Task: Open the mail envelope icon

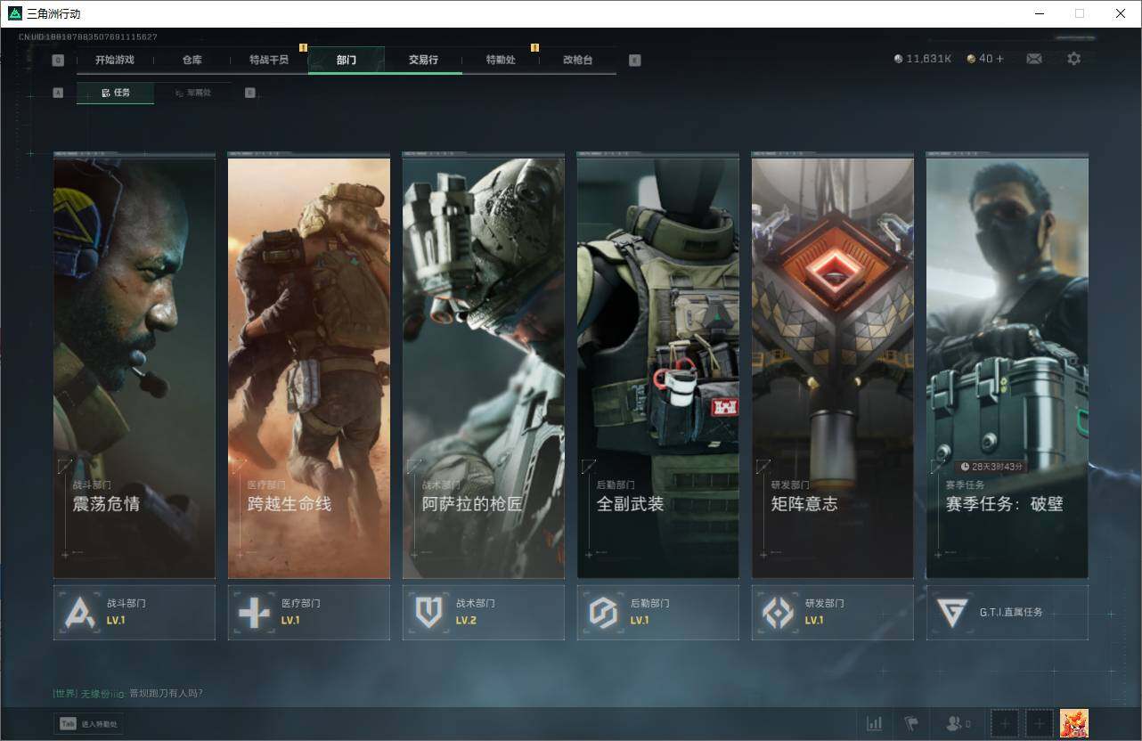Action: [1034, 59]
